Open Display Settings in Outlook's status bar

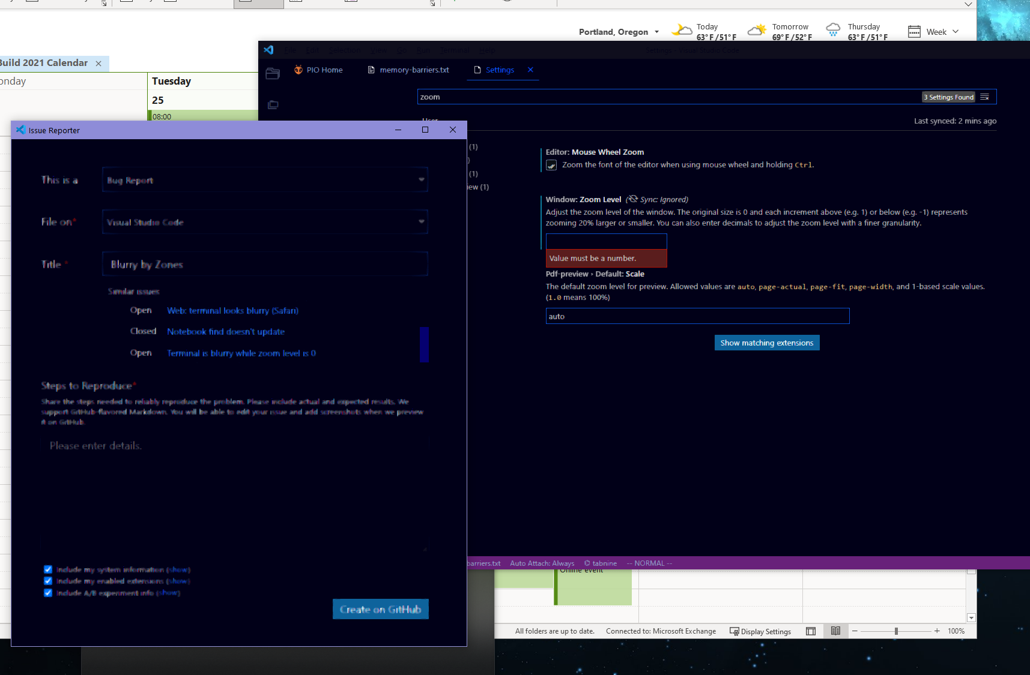click(760, 631)
